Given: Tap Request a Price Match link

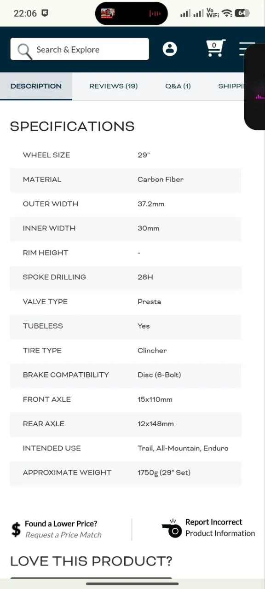Looking at the screenshot, I should [x=63, y=535].
